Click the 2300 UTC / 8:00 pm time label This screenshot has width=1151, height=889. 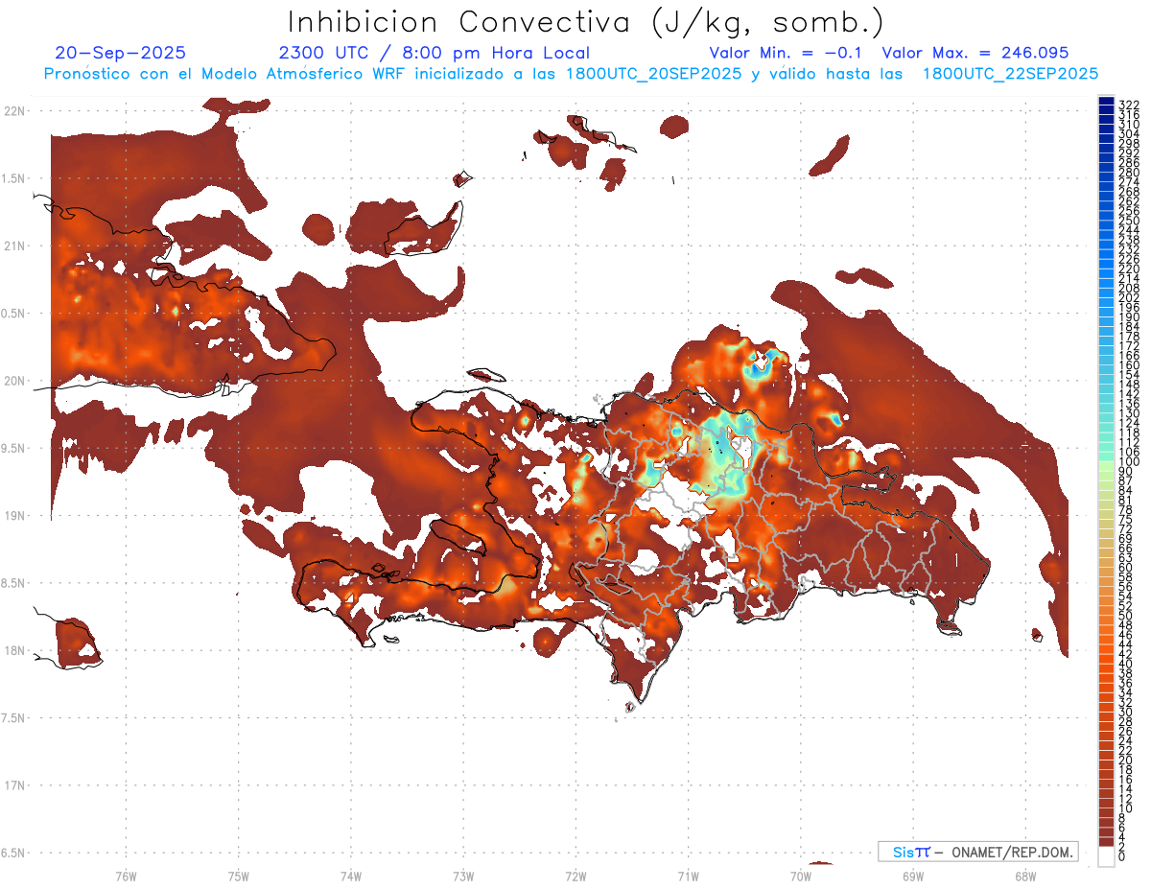coord(434,53)
